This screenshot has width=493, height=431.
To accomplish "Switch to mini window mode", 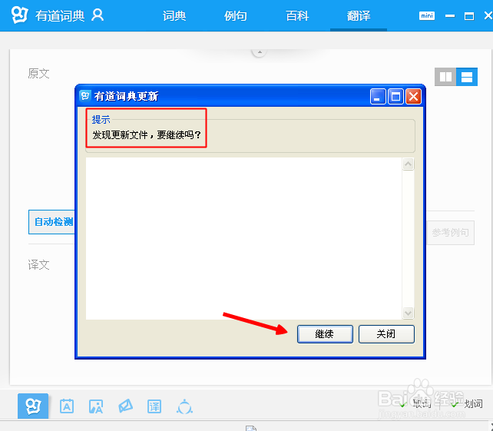I will tap(427, 15).
